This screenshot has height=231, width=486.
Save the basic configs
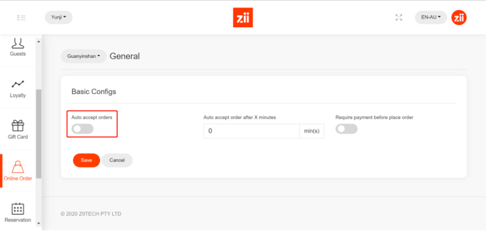coord(87,160)
